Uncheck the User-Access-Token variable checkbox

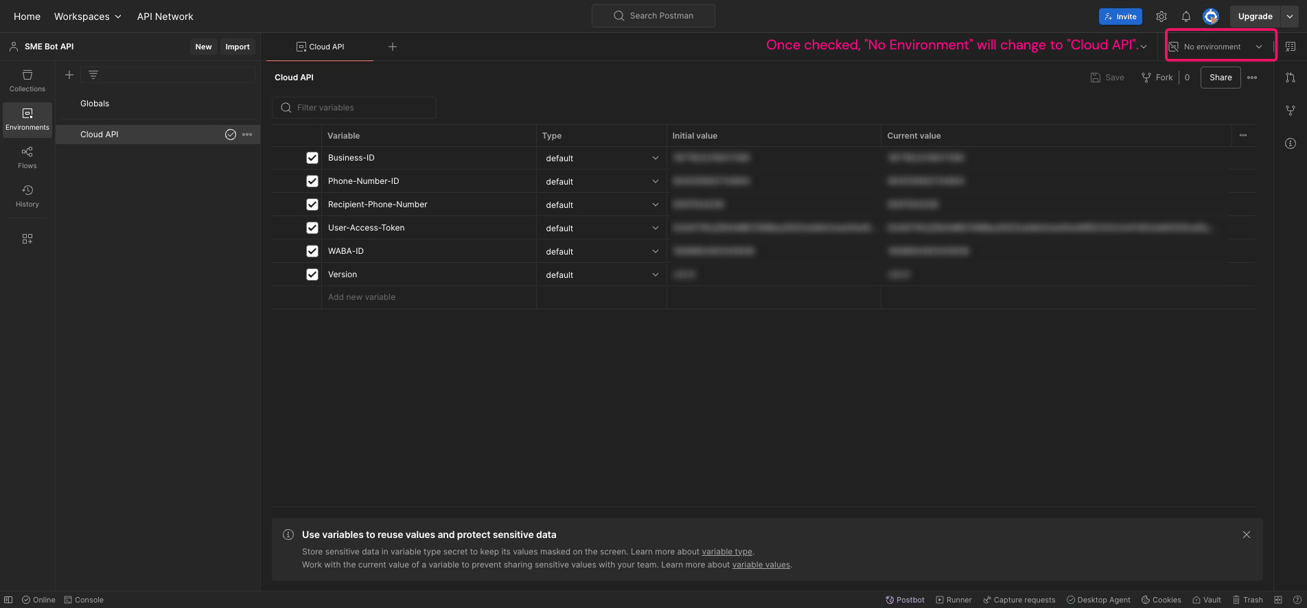[x=312, y=228]
